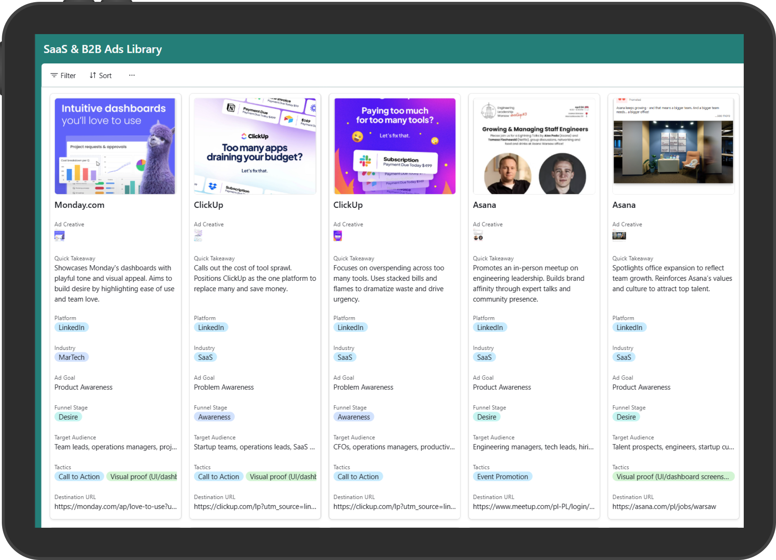Open Asana office expansion ad image
Viewport: 776px width, 560px height.
[x=673, y=146]
